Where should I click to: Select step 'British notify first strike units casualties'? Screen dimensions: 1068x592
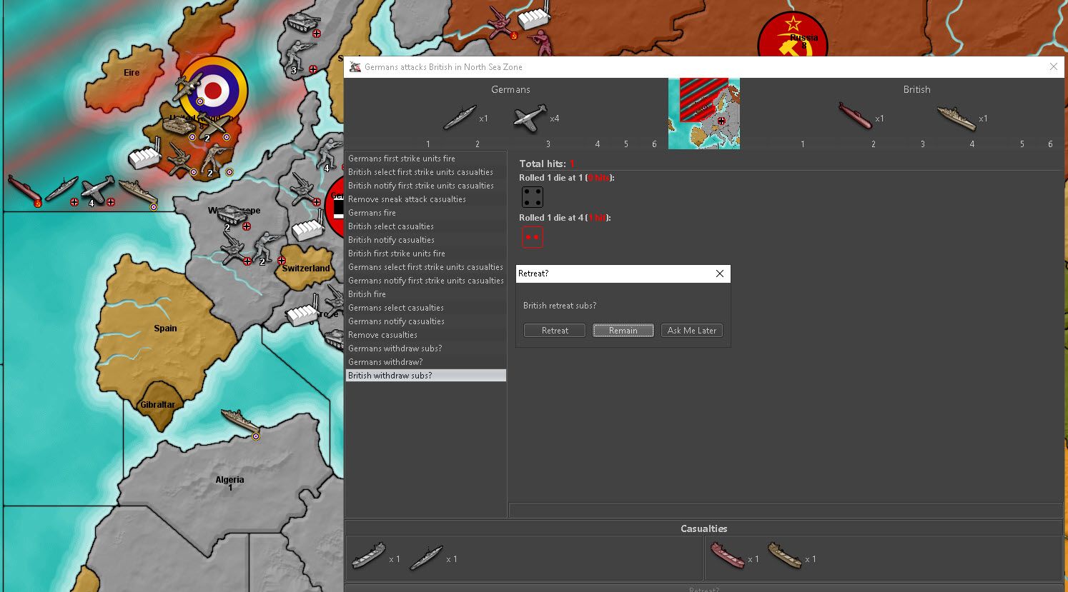pos(426,186)
